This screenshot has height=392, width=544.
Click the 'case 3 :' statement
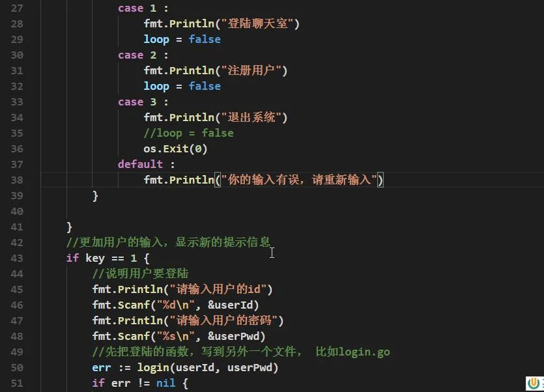(x=143, y=102)
